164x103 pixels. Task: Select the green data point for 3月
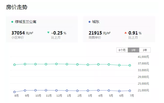pos(88,65)
